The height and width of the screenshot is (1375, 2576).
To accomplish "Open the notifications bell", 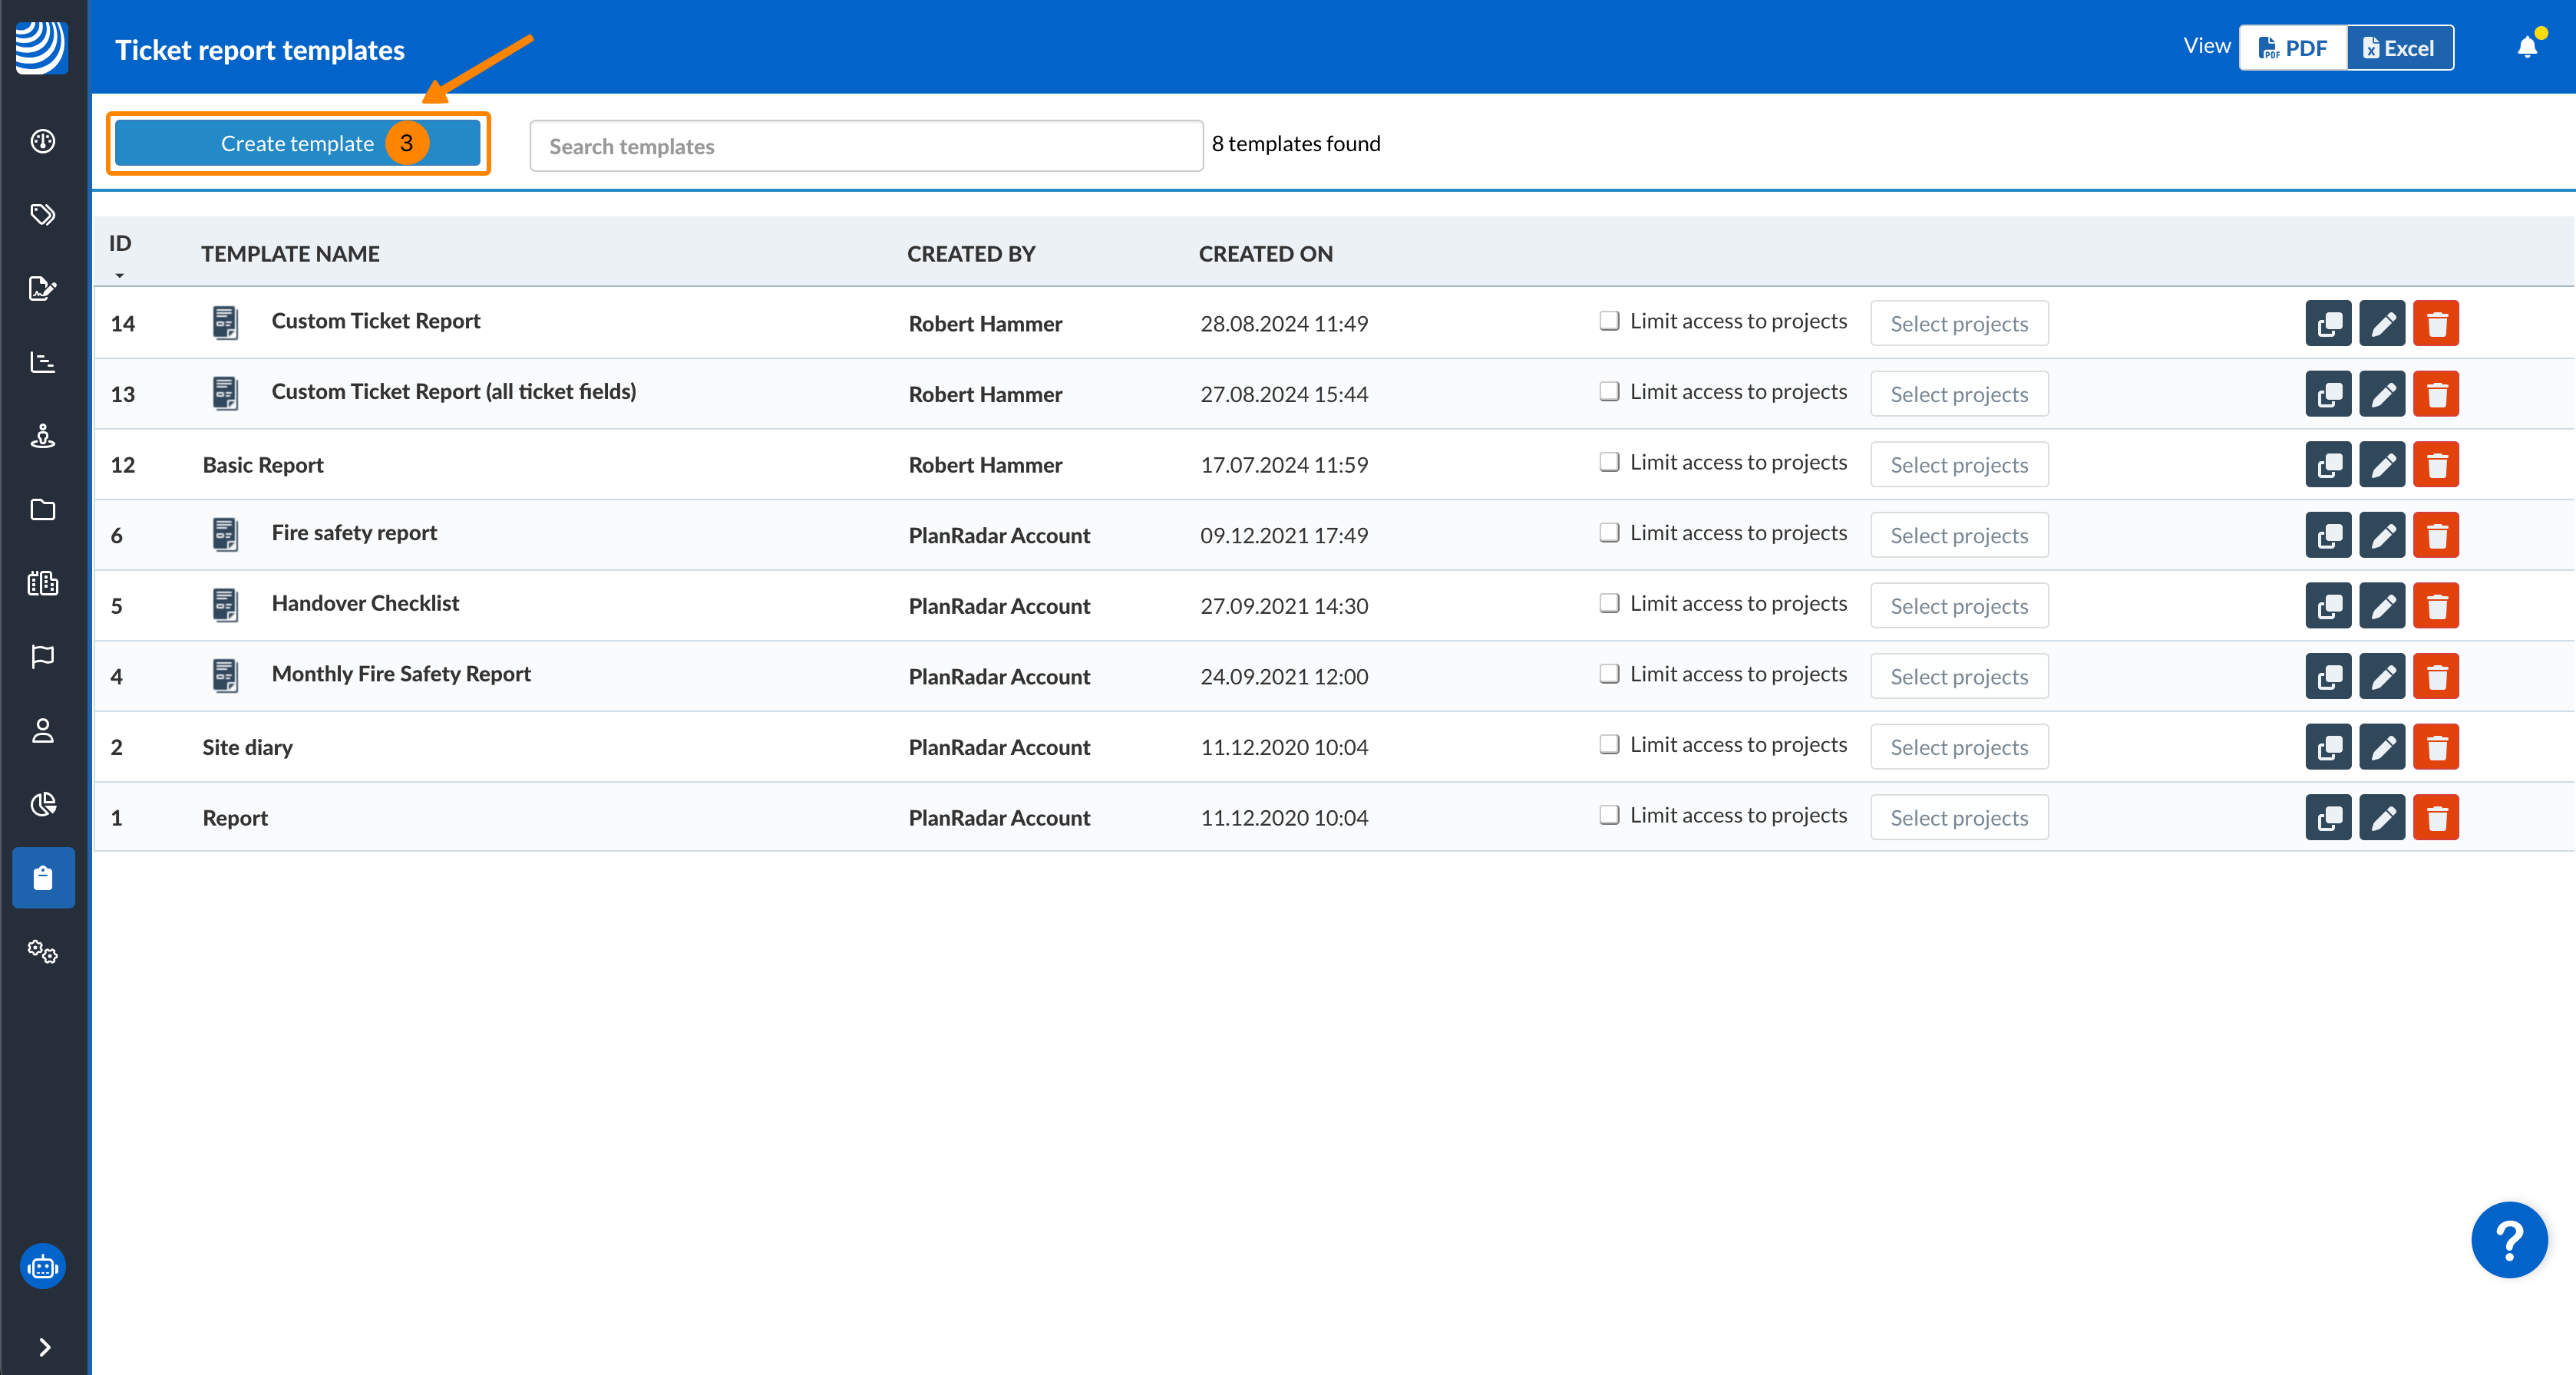I will point(2526,47).
